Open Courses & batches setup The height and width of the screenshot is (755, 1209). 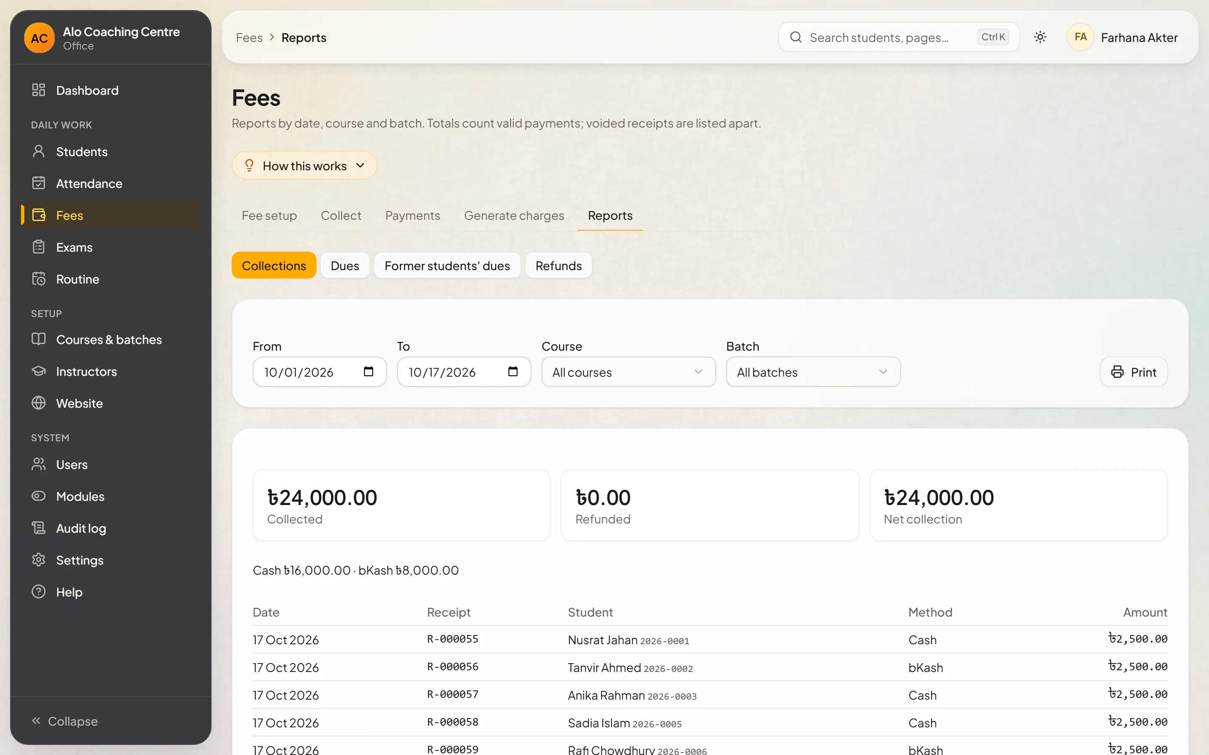110,340
